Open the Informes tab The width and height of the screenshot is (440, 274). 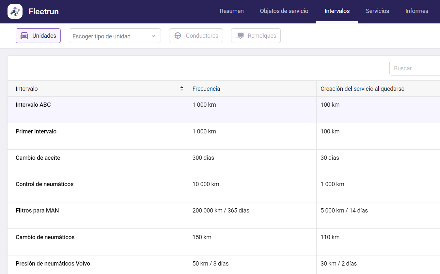click(x=417, y=11)
